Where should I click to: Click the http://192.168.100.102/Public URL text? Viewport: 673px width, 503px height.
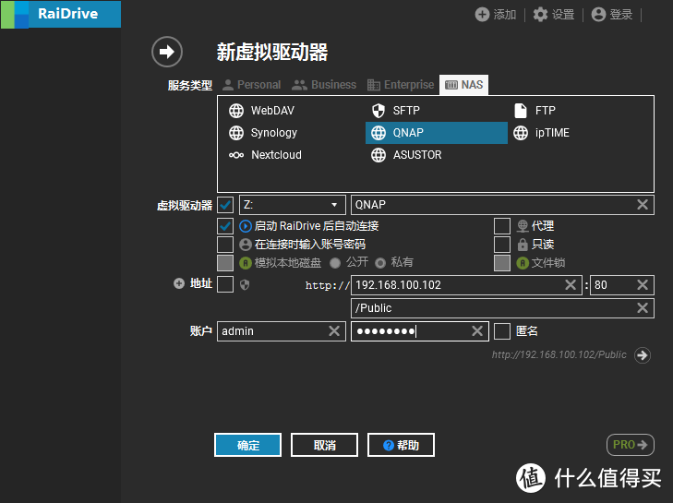click(x=559, y=354)
